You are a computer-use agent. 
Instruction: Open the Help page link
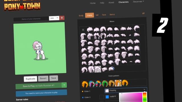pyautogui.click(x=102, y=3)
